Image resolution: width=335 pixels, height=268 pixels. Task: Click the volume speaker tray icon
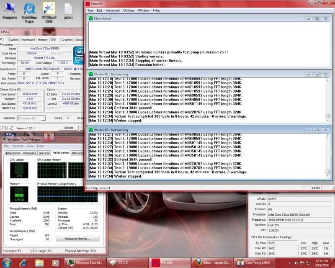pos(296,263)
